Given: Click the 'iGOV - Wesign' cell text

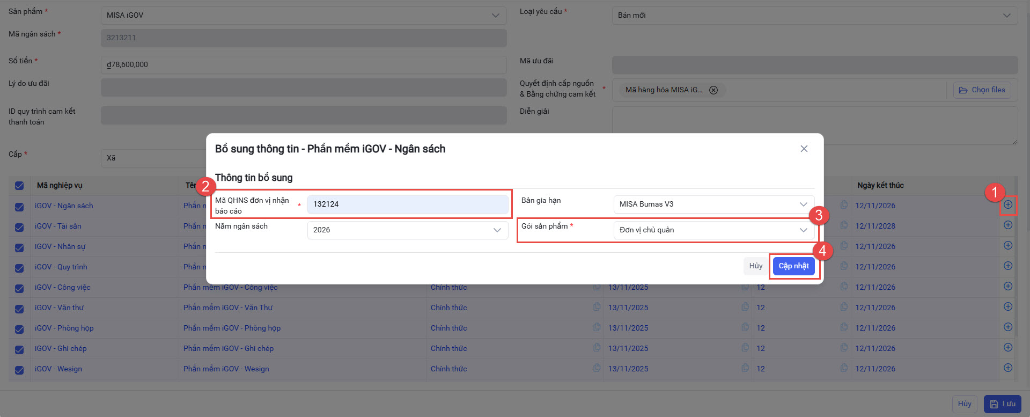Looking at the screenshot, I should coord(58,369).
